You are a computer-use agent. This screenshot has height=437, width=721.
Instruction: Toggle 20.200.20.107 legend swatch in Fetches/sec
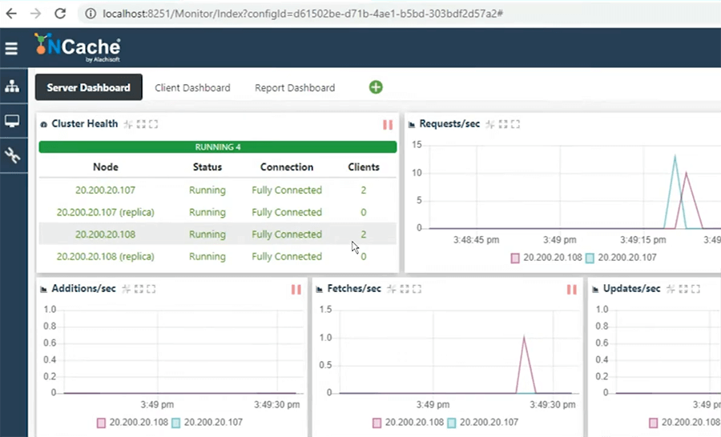(x=452, y=423)
